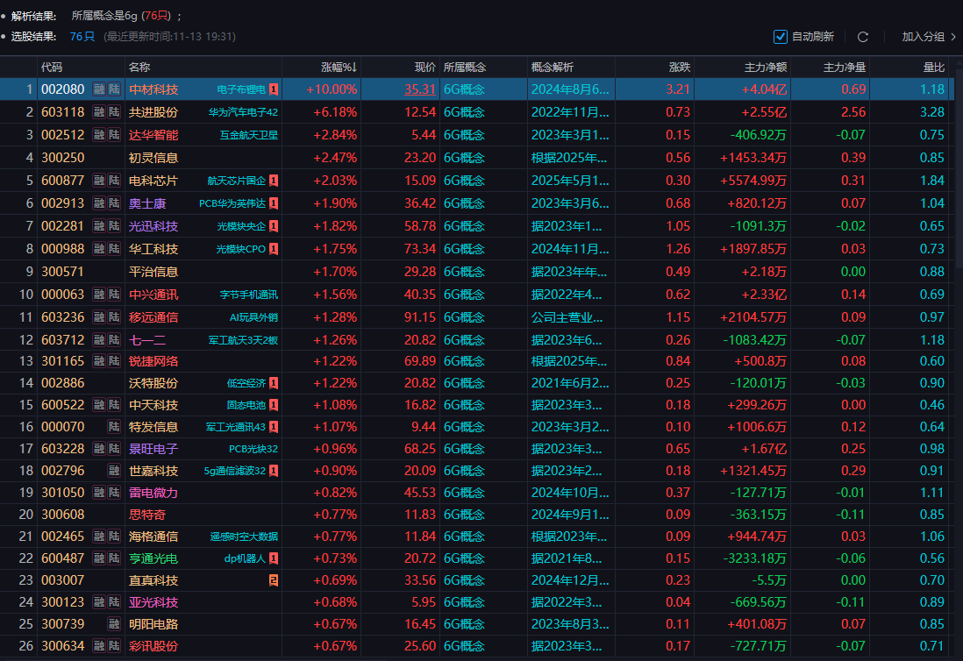
Task: Click 陆 icon for 603236 移远通信
Action: (x=114, y=316)
